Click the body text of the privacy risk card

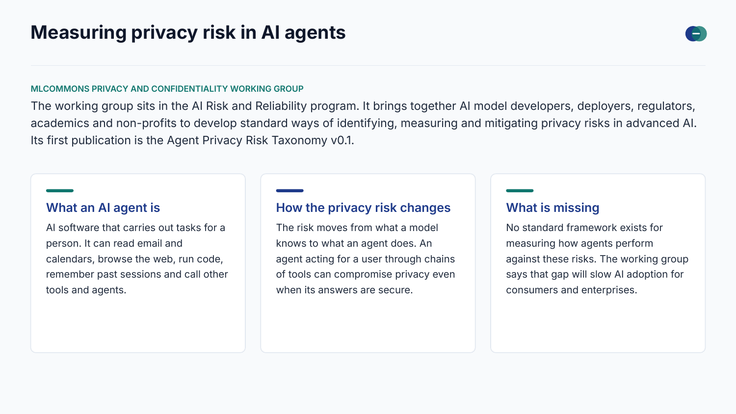[366, 259]
